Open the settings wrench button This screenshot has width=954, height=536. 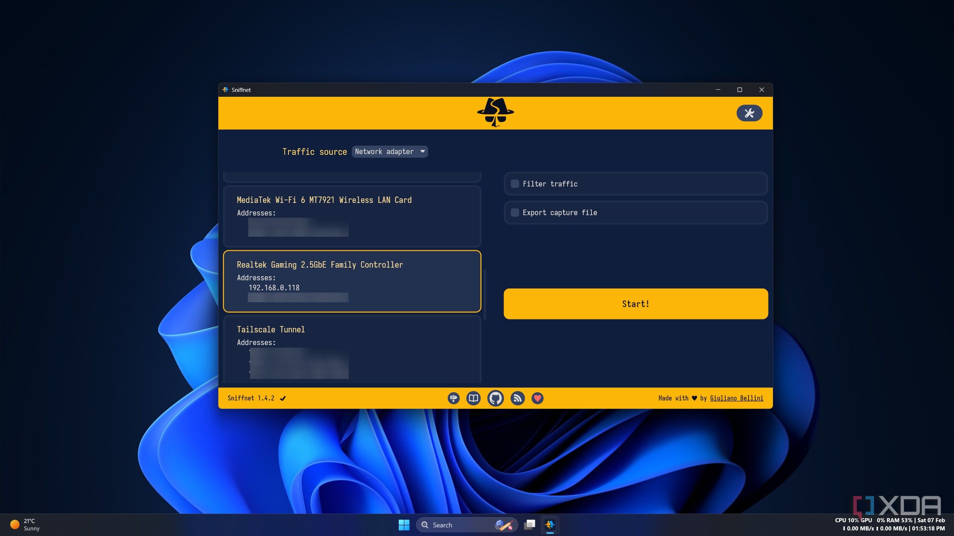749,113
